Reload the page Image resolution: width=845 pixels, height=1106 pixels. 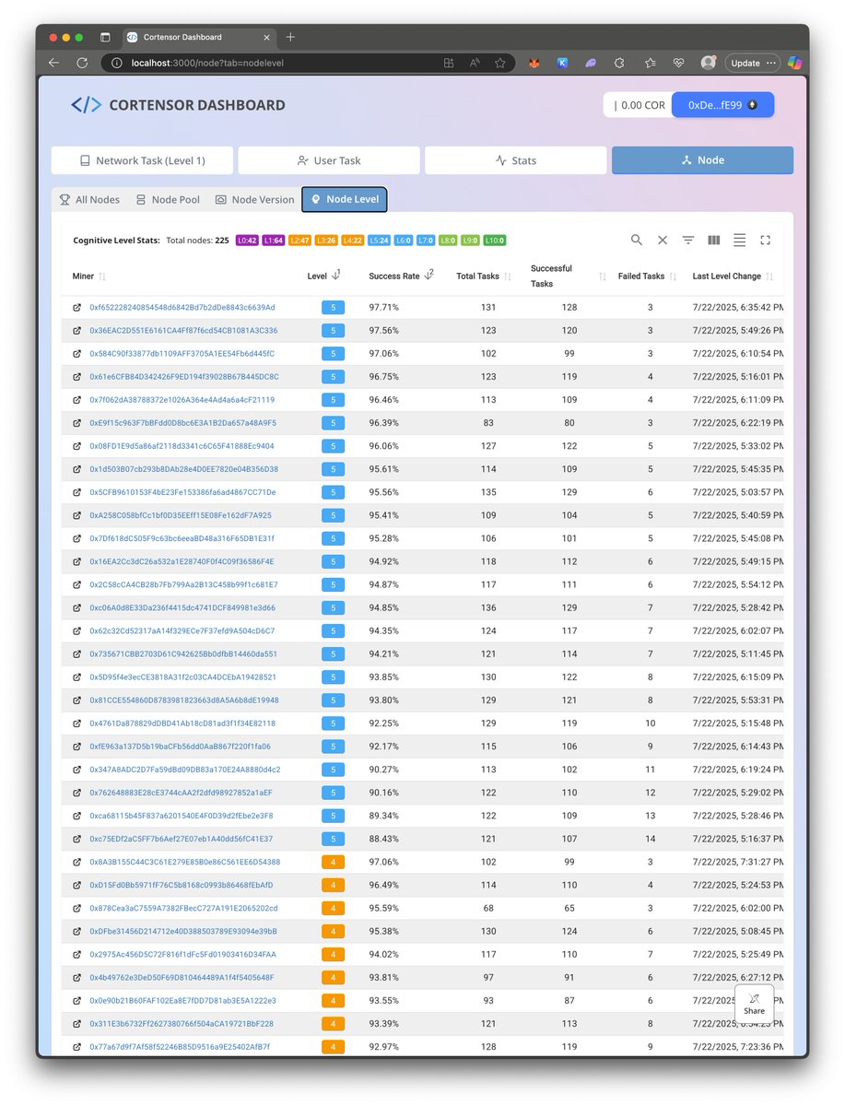[x=82, y=63]
